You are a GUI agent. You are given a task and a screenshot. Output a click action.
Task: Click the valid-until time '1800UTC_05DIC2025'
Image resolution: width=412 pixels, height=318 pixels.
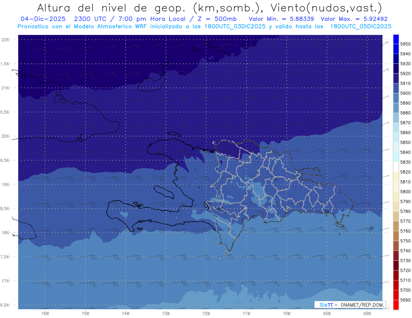coord(360,26)
